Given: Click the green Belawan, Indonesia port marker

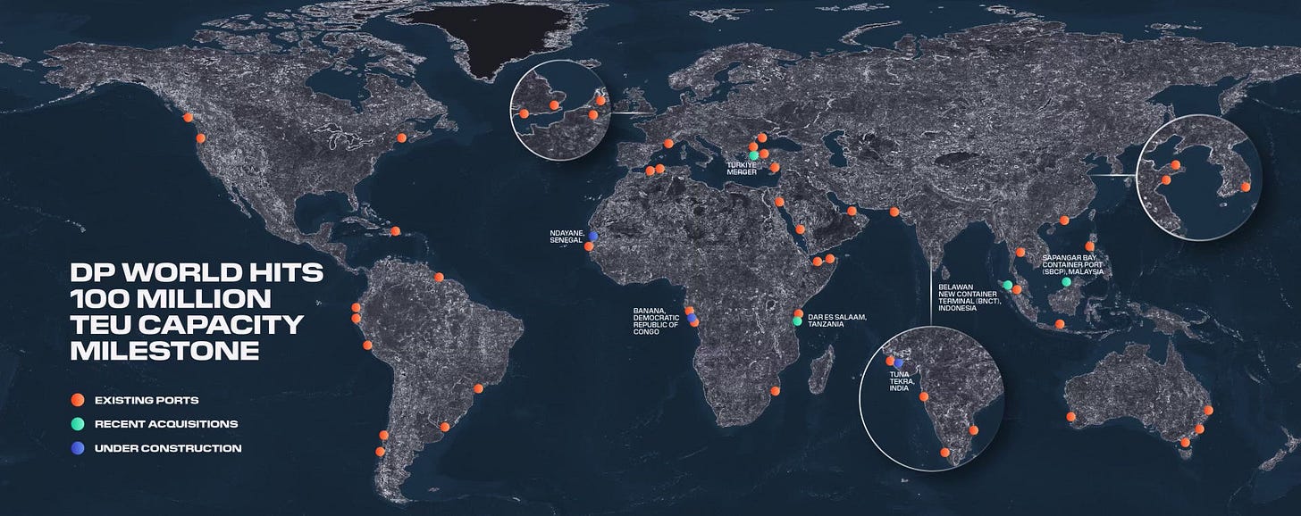Looking at the screenshot, I should 1007,286.
